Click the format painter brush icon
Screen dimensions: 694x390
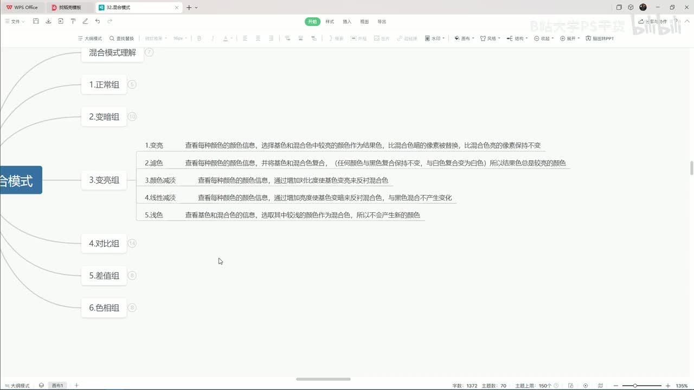point(73,21)
